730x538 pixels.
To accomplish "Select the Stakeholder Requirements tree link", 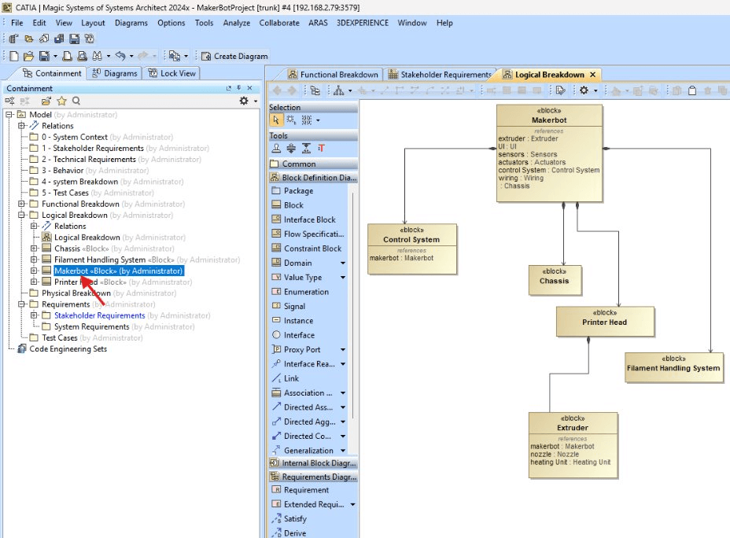I will click(100, 315).
